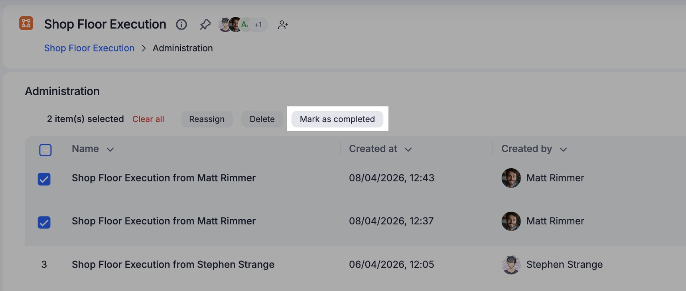
Task: Click Matt Rimmer's avatar in the 12:37 row
Action: (511, 221)
